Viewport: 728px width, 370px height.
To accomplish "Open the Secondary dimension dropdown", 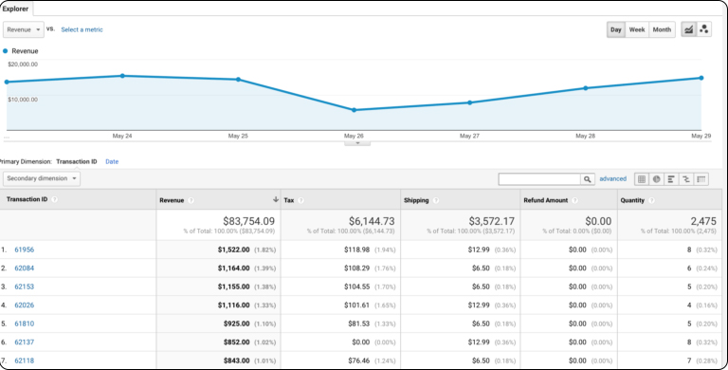I will [42, 178].
